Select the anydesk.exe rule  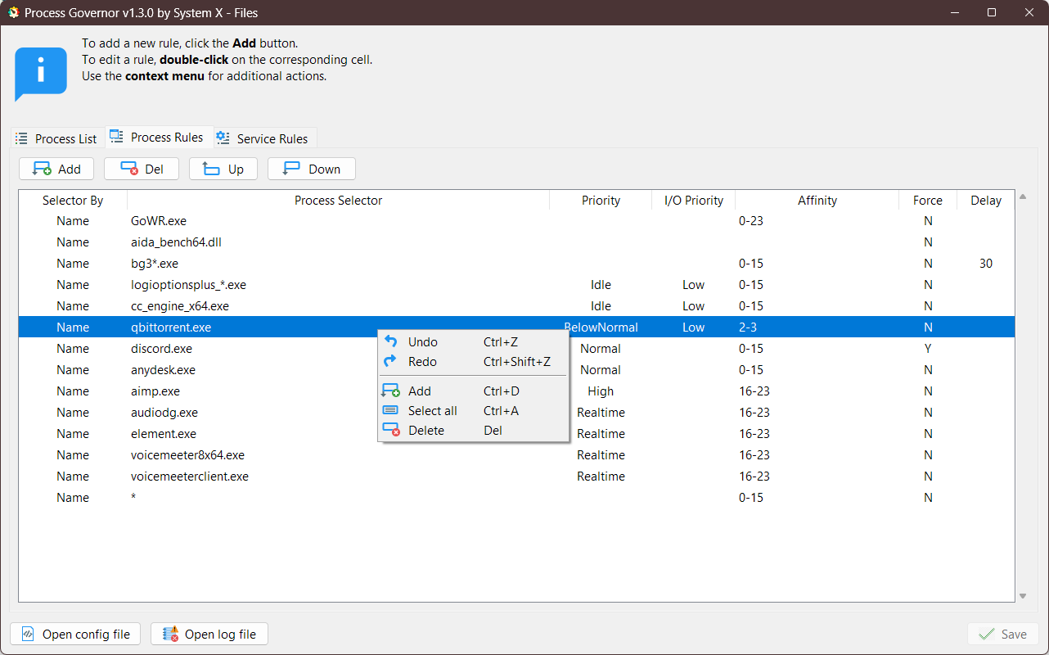point(516,370)
